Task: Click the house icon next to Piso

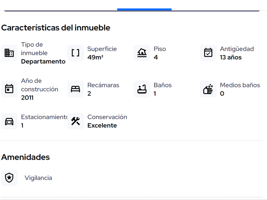Action: [142, 53]
